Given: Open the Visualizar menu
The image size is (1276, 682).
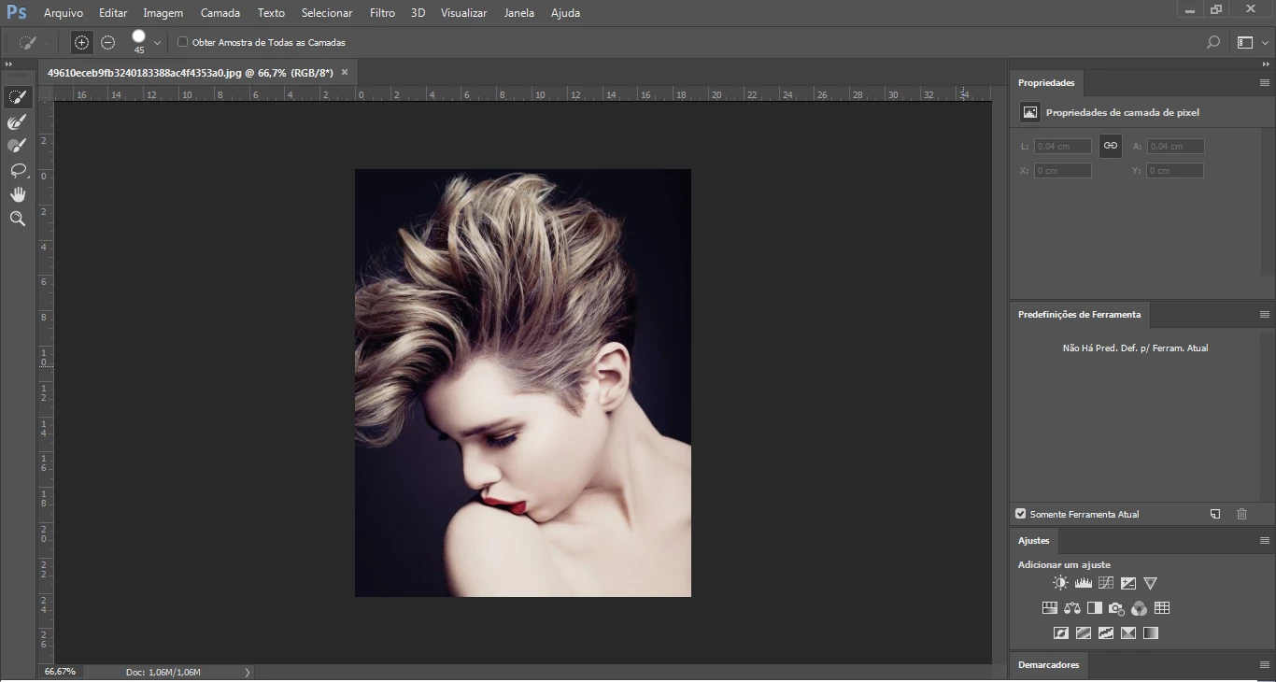Looking at the screenshot, I should coord(464,13).
